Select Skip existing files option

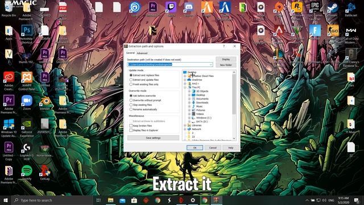[131, 105]
